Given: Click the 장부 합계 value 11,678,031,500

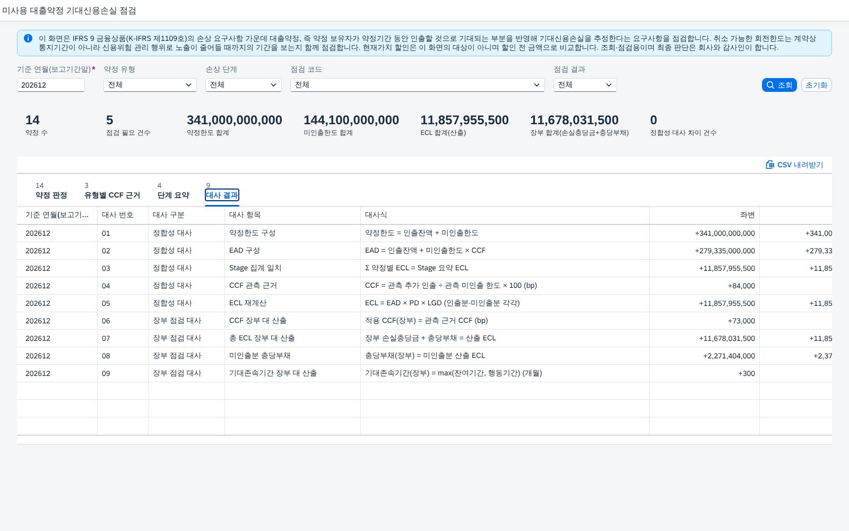Looking at the screenshot, I should pos(574,120).
